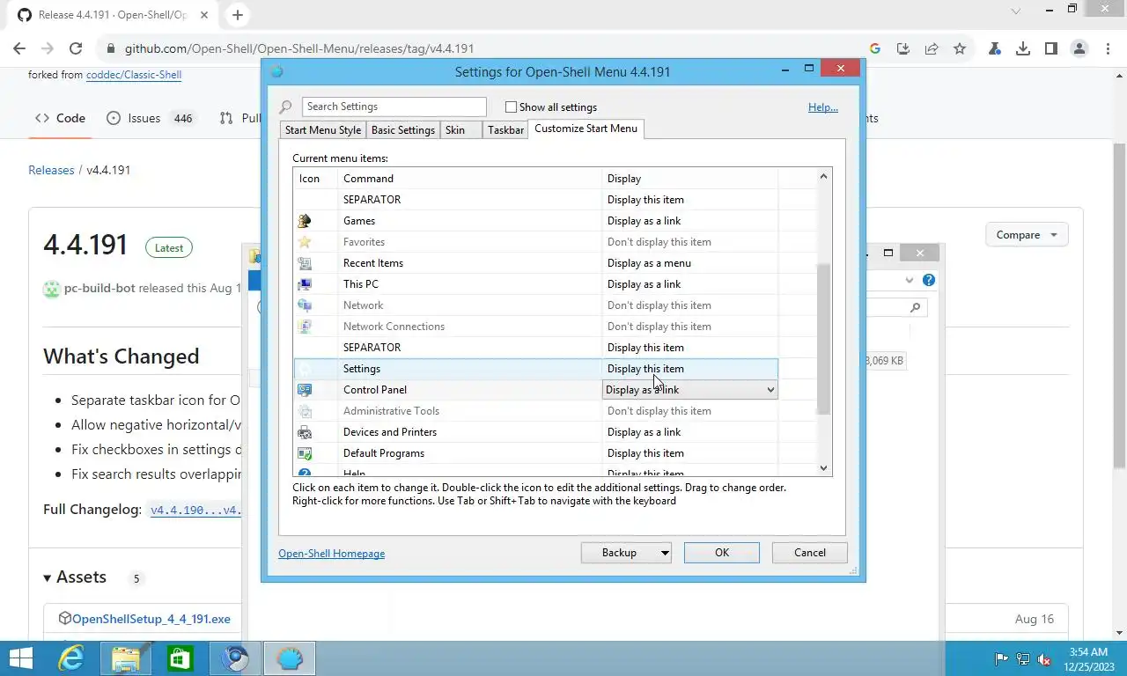1127x676 pixels.
Task: Click the Network row icon
Action: pos(305,305)
